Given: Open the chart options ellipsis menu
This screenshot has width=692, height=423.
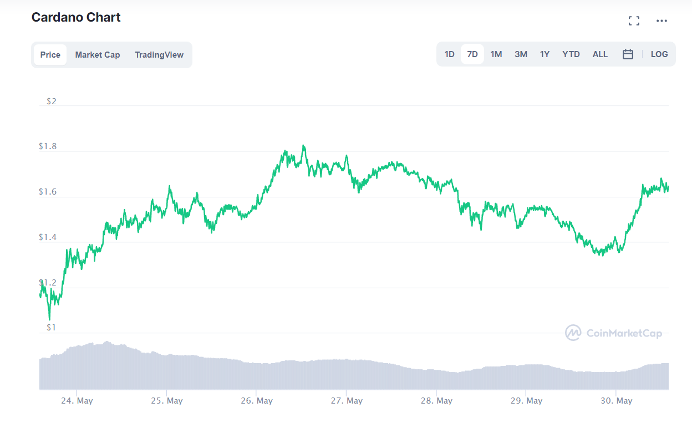Looking at the screenshot, I should pyautogui.click(x=662, y=21).
